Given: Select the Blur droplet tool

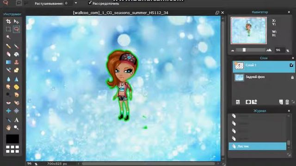Looking at the screenshot, I should coord(8,79).
